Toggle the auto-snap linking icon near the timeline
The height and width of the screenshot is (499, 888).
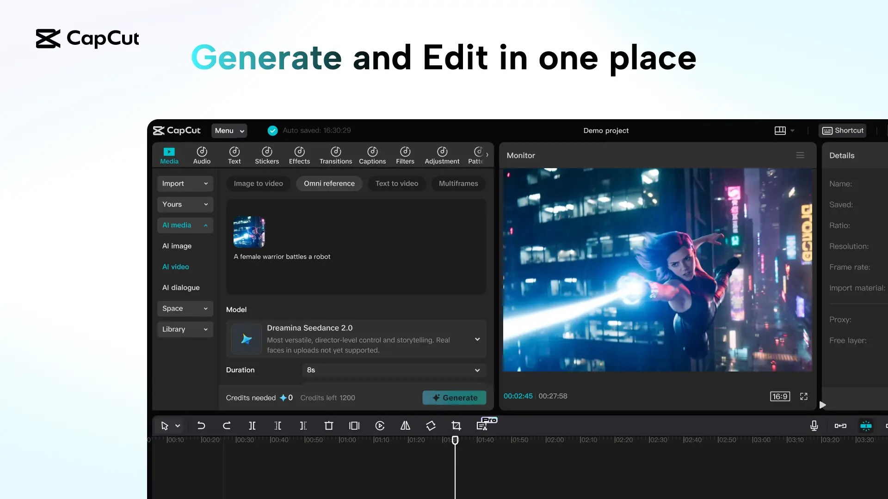[x=840, y=426]
